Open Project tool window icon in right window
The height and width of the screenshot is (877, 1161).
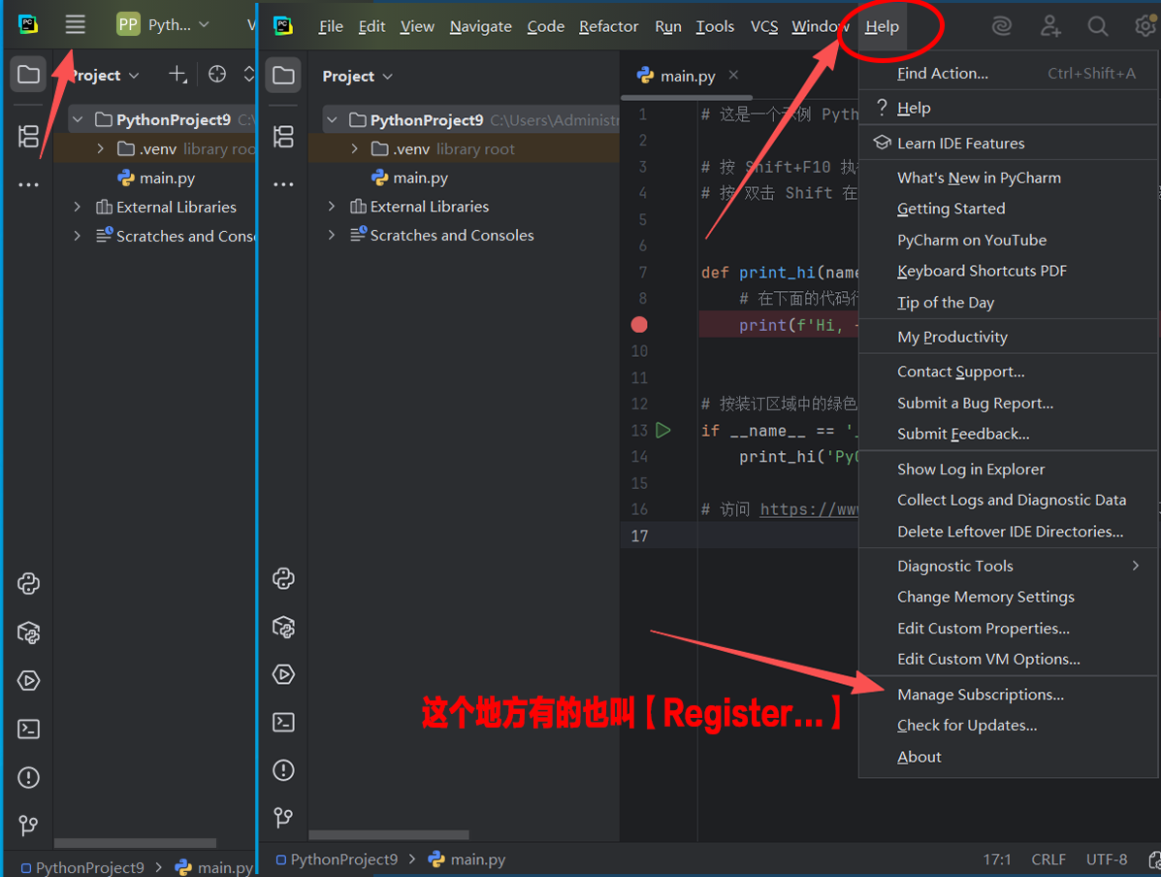tap(283, 75)
